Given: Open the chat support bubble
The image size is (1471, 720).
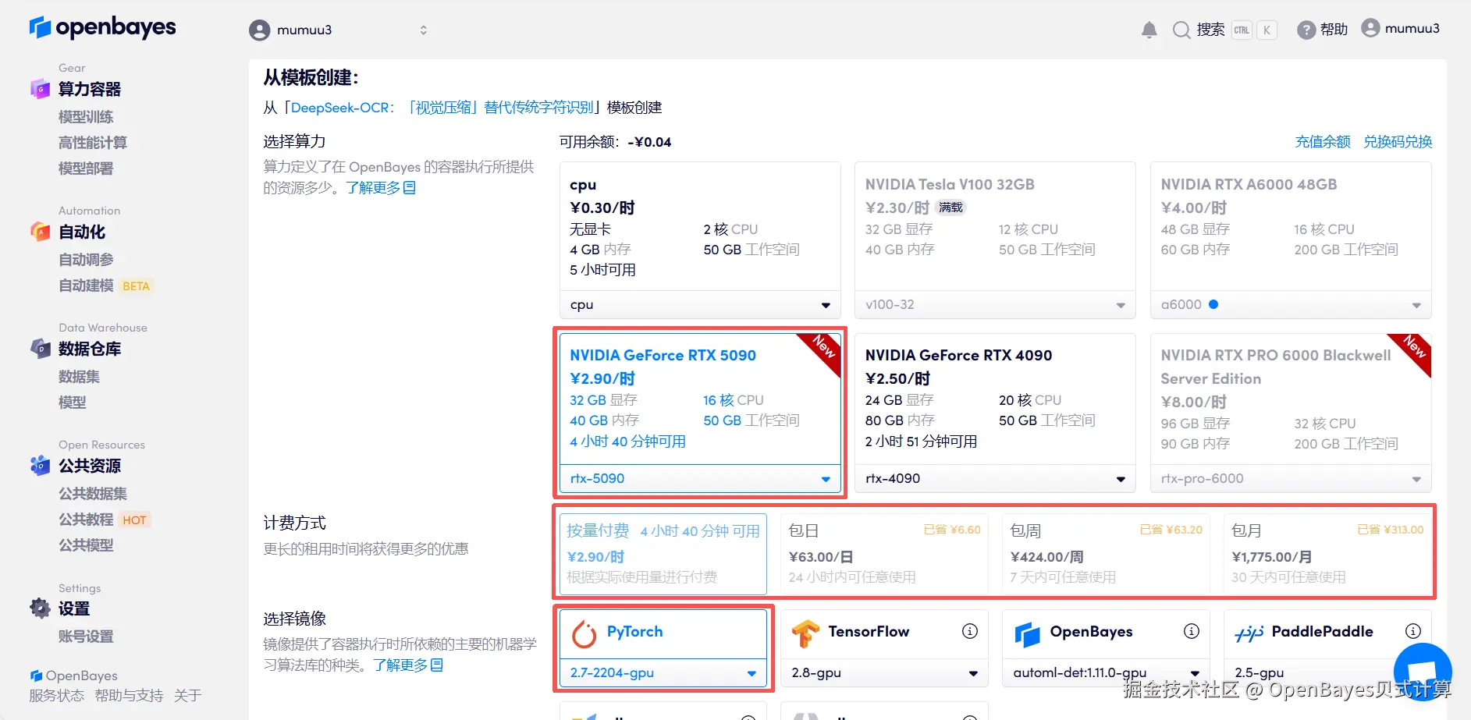Looking at the screenshot, I should pos(1422,672).
